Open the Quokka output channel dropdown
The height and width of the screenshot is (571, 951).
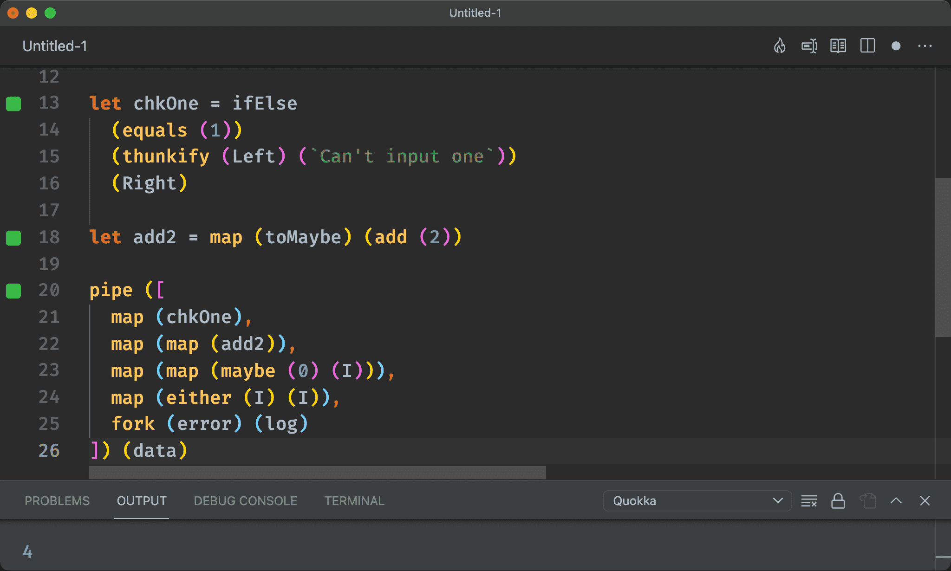click(697, 501)
